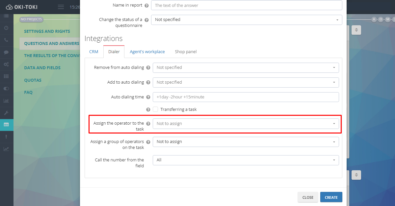Open Call the number from the field dropdown
395x206 pixels.
click(246, 160)
